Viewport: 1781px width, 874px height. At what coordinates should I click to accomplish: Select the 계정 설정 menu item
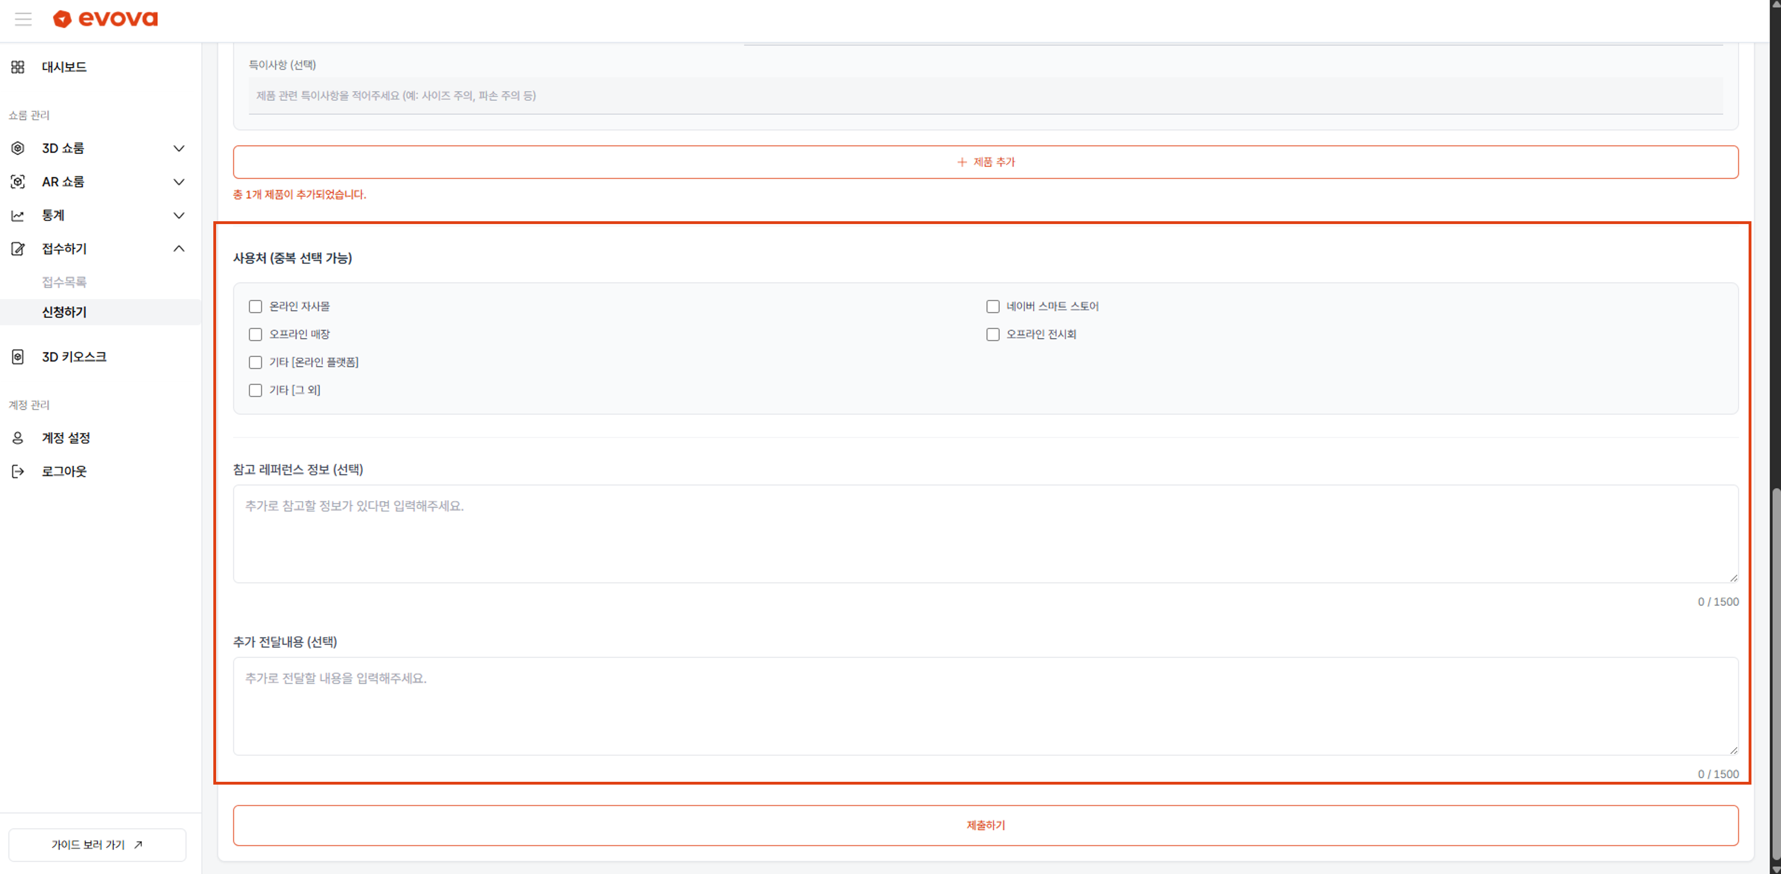coord(66,438)
